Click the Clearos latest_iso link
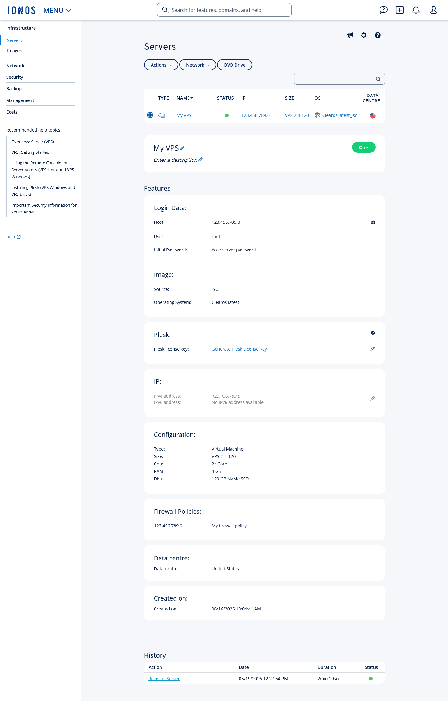Screen dimensions: 448x701 pos(340,115)
